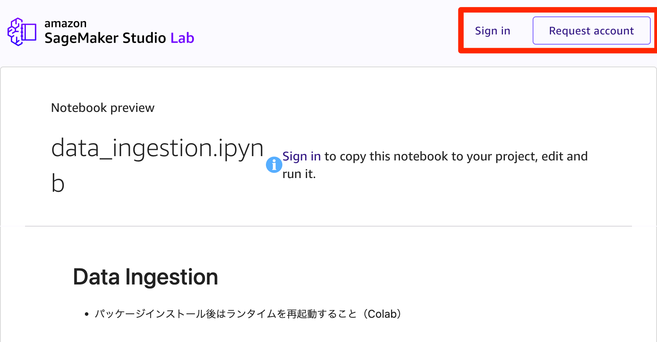
Task: Click the amazon text above the wordmark
Action: pos(65,23)
